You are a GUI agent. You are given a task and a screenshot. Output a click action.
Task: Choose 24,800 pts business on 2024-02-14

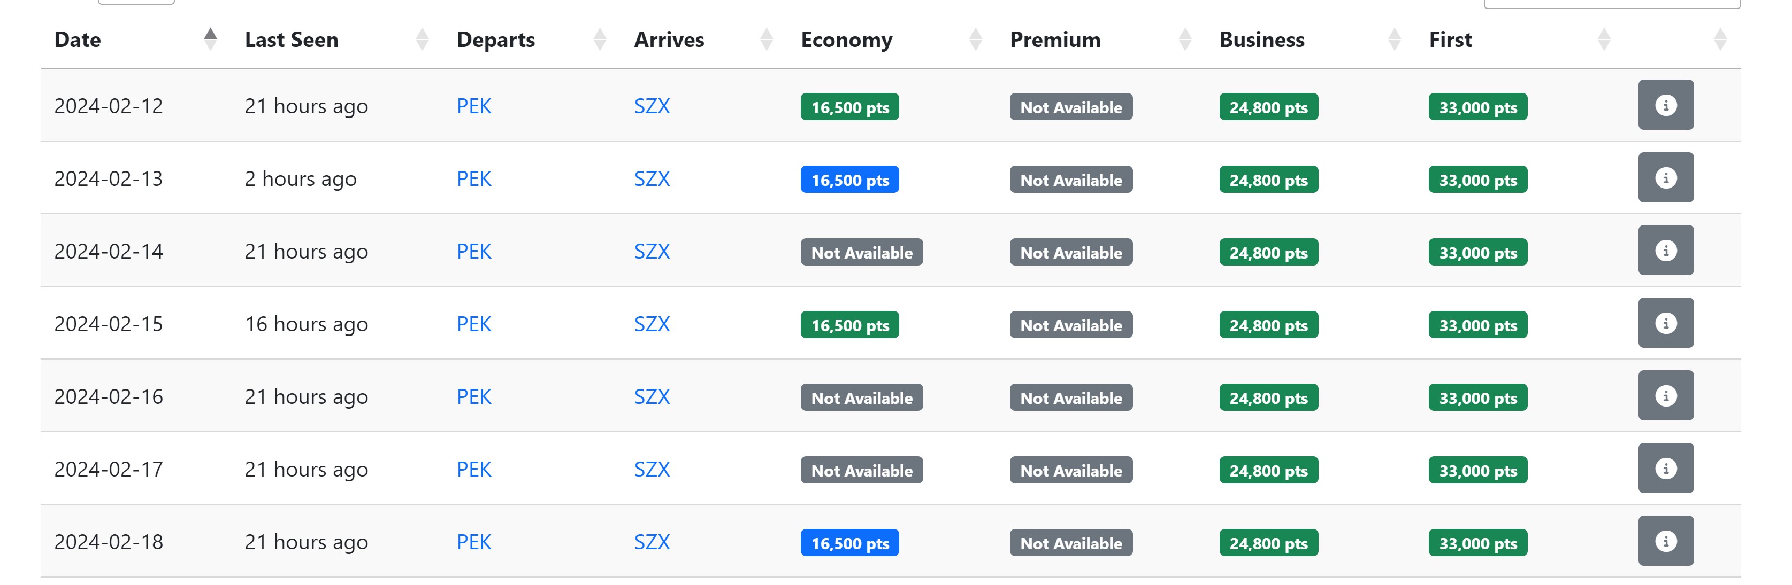click(x=1268, y=253)
